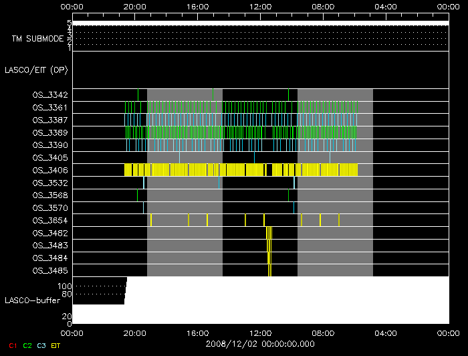
Task: Click the yellow block in OS_3482 row
Action: [269, 233]
